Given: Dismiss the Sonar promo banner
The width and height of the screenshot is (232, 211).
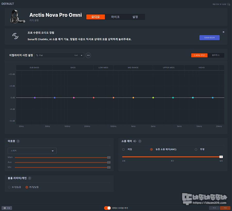Looking at the screenshot, I should coord(223,32).
